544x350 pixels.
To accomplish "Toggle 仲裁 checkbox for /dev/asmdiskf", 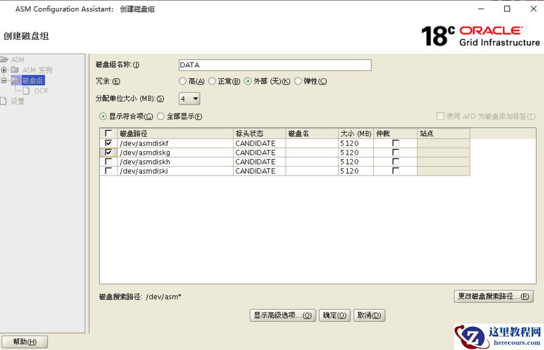I will tap(395, 143).
